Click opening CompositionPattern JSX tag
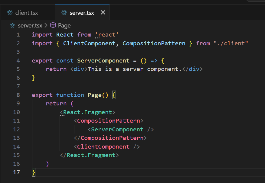The height and width of the screenshot is (183, 265). (109, 121)
